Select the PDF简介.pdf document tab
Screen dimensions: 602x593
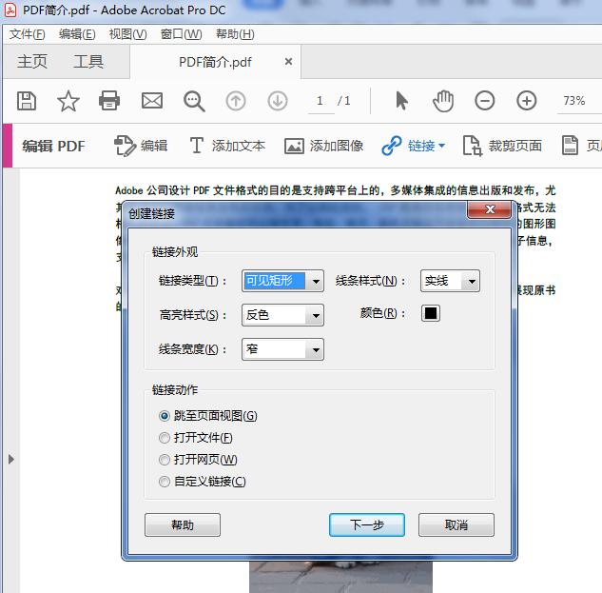(215, 62)
